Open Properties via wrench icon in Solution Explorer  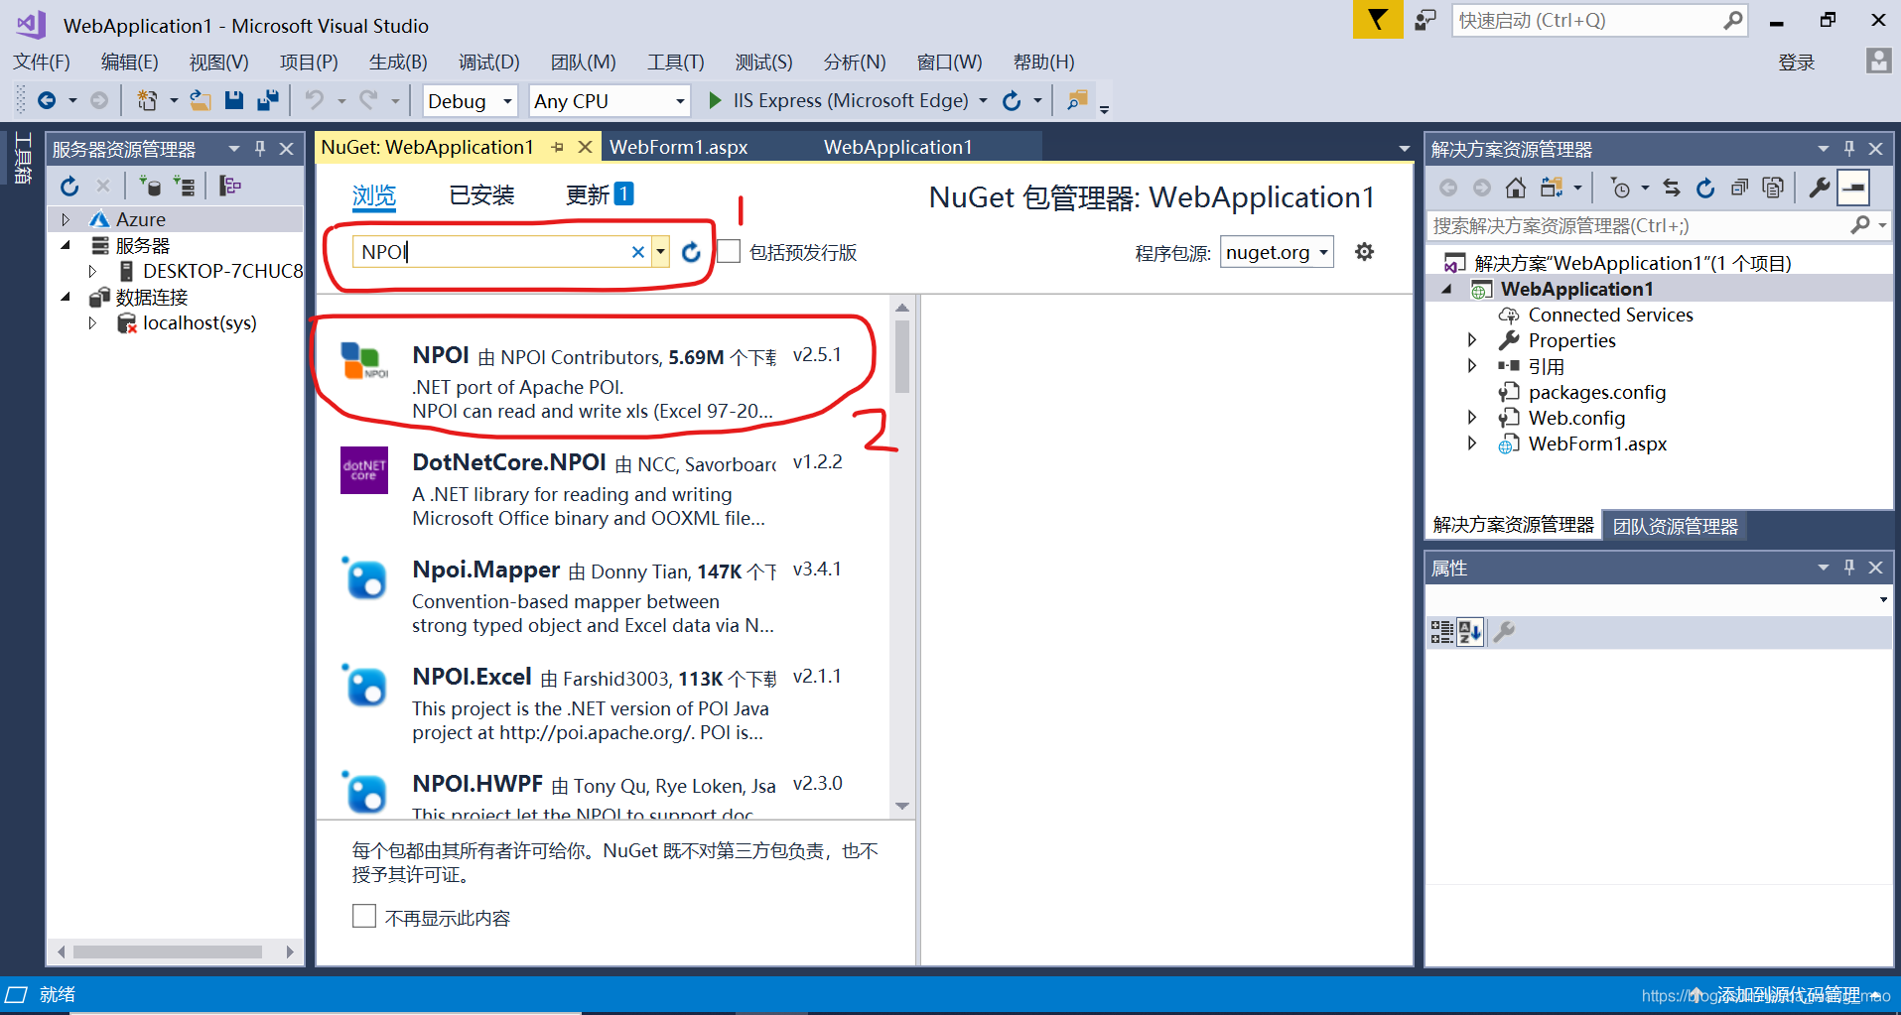(x=1819, y=188)
